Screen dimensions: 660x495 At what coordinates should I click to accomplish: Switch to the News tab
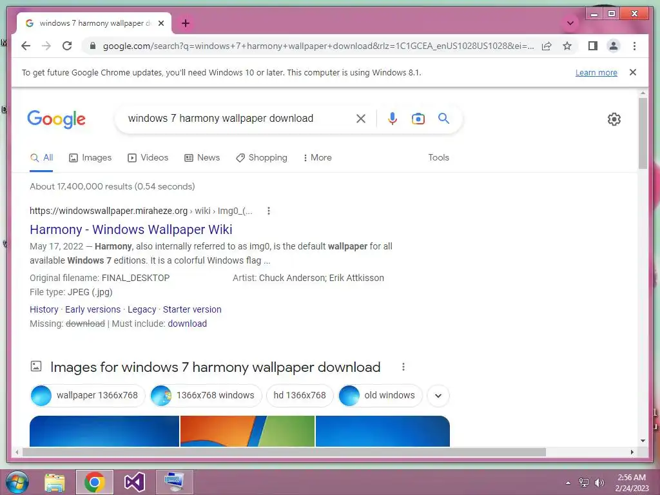(202, 158)
